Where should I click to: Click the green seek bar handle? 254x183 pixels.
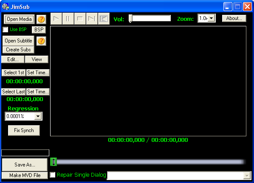pyautogui.click(x=54, y=162)
